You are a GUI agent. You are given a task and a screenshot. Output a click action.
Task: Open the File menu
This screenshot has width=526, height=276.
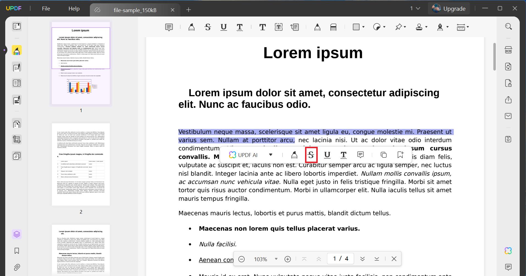tap(46, 8)
